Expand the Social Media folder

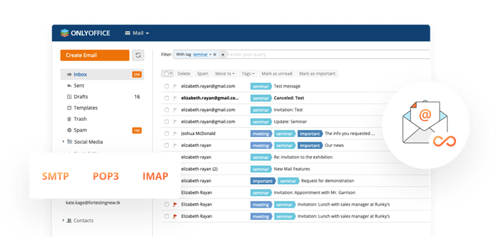click(63, 142)
